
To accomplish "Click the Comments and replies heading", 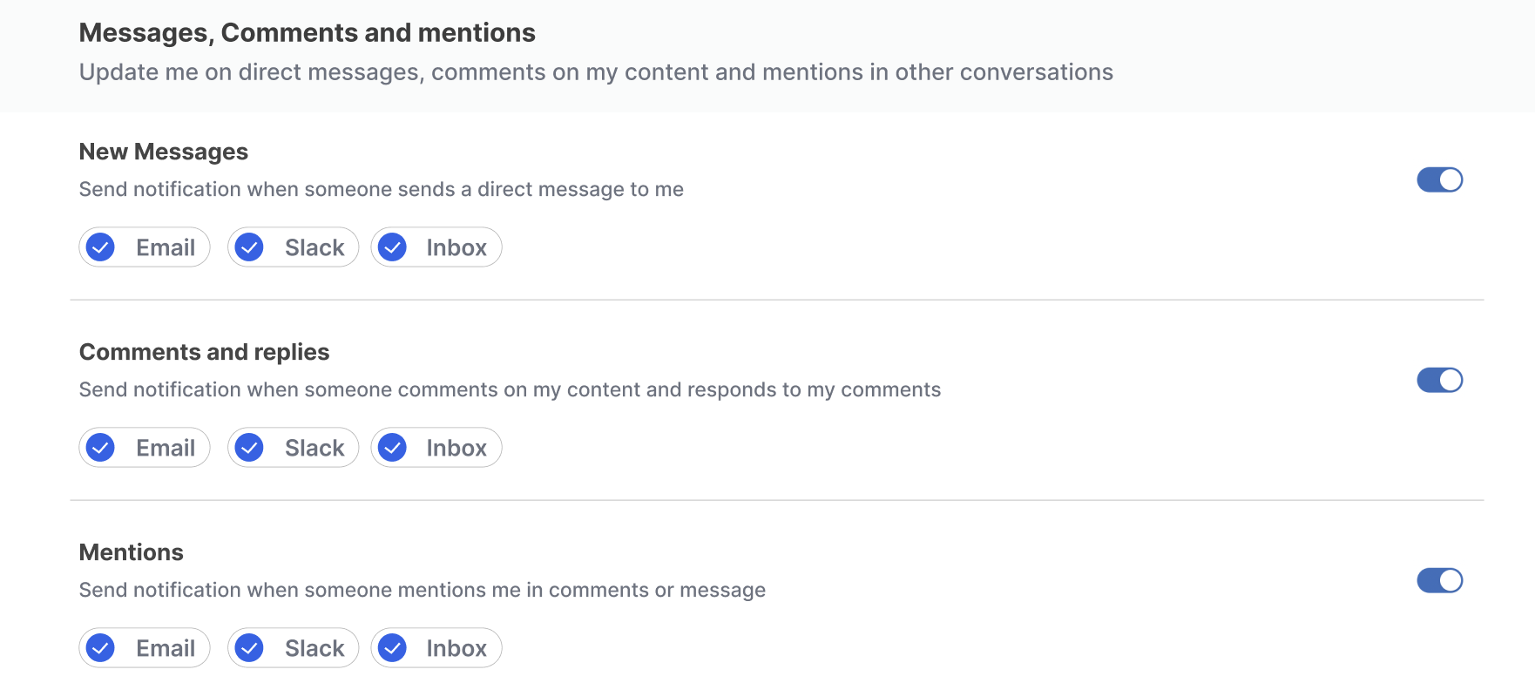I will pos(204,352).
